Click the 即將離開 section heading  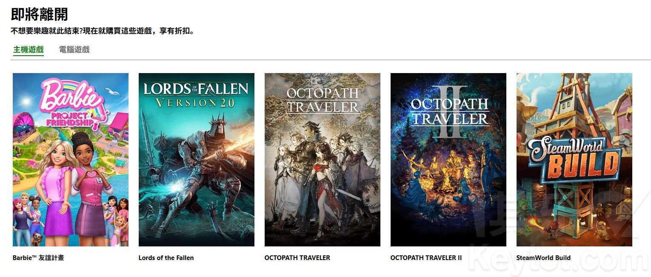[x=39, y=14]
